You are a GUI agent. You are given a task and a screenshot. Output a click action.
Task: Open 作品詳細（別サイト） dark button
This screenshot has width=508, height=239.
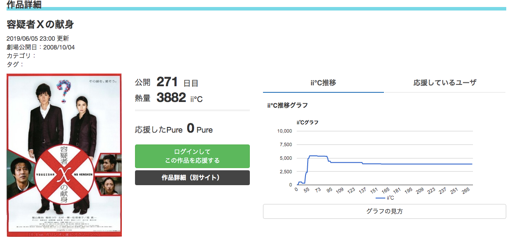[192, 178]
